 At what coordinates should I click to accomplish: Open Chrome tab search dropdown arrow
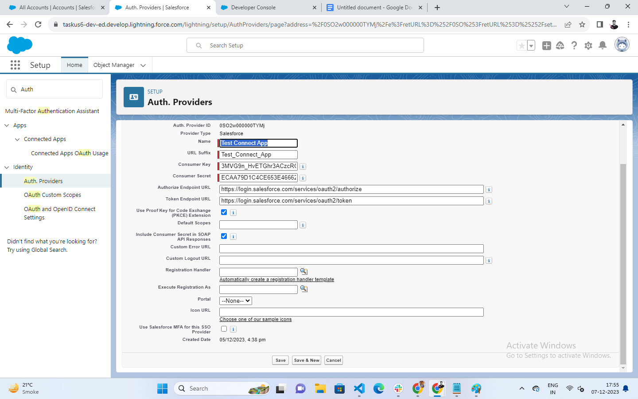tap(566, 7)
